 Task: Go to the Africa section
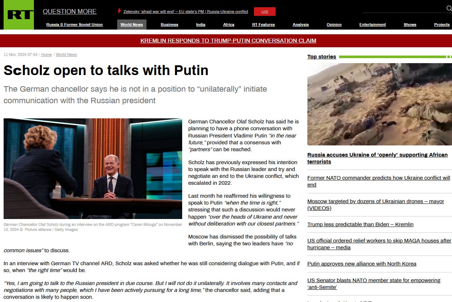229,25
